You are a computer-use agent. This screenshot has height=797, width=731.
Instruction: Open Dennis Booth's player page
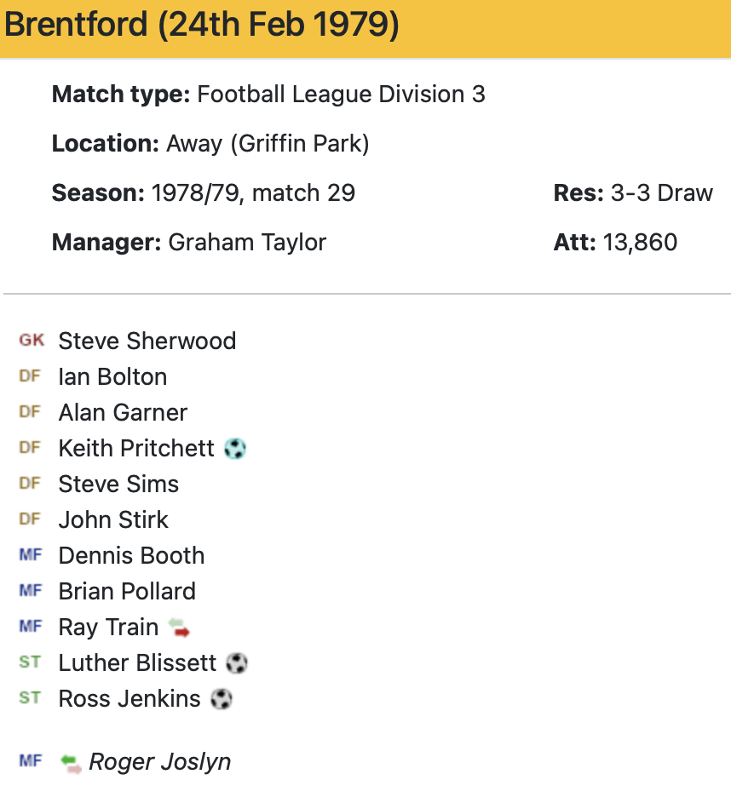point(131,556)
